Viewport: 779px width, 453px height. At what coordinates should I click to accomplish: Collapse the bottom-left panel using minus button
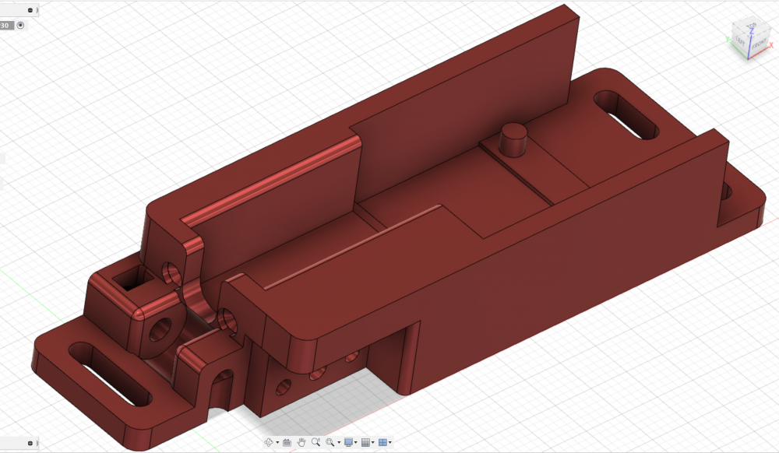[30, 440]
